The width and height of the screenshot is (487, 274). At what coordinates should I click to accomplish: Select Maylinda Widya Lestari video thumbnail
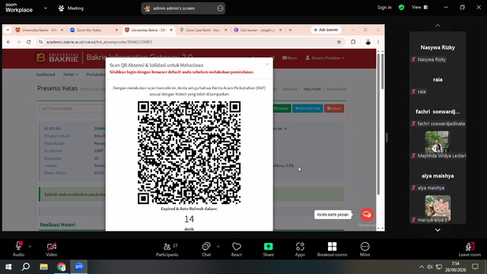[438, 142]
